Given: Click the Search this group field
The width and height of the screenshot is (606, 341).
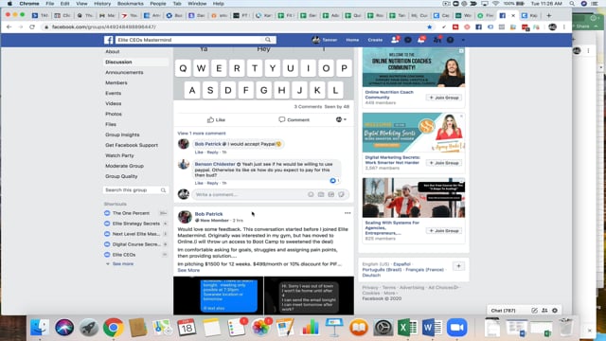Looking at the screenshot, I should (x=135, y=190).
